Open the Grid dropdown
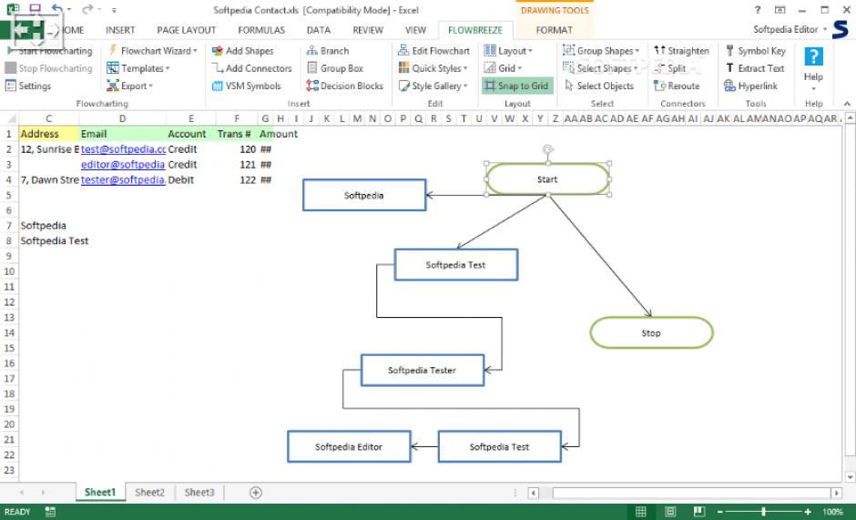Viewport: 856px width, 520px height. [x=503, y=68]
